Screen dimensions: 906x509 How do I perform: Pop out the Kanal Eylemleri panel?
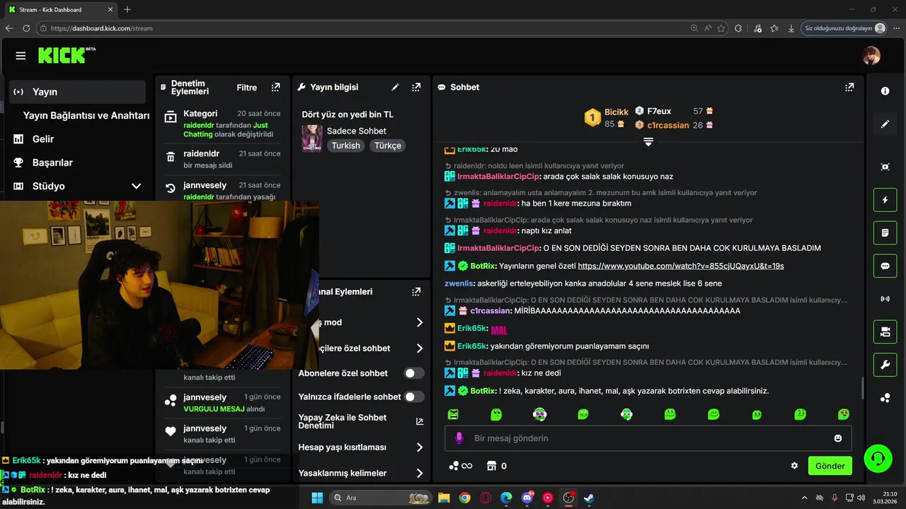[x=416, y=291]
